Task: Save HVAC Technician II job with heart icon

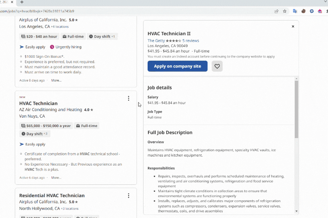Action: pos(217,66)
